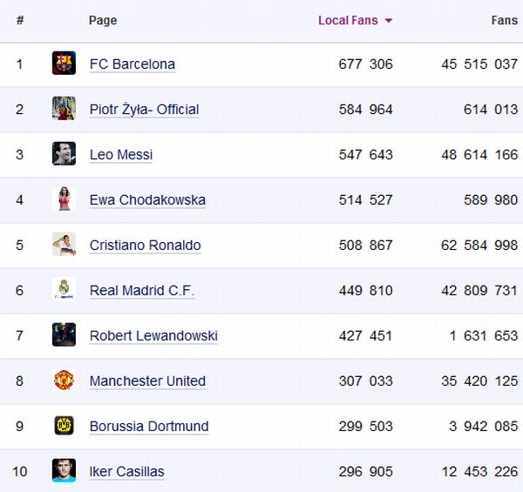Click the FC Barcelona crest icon
Viewport: 523px width, 492px height.
click(64, 64)
